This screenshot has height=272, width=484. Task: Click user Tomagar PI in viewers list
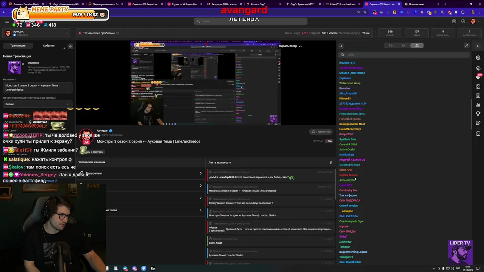click(x=346, y=257)
